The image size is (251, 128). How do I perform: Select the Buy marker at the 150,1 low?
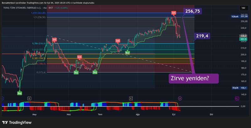19,93
